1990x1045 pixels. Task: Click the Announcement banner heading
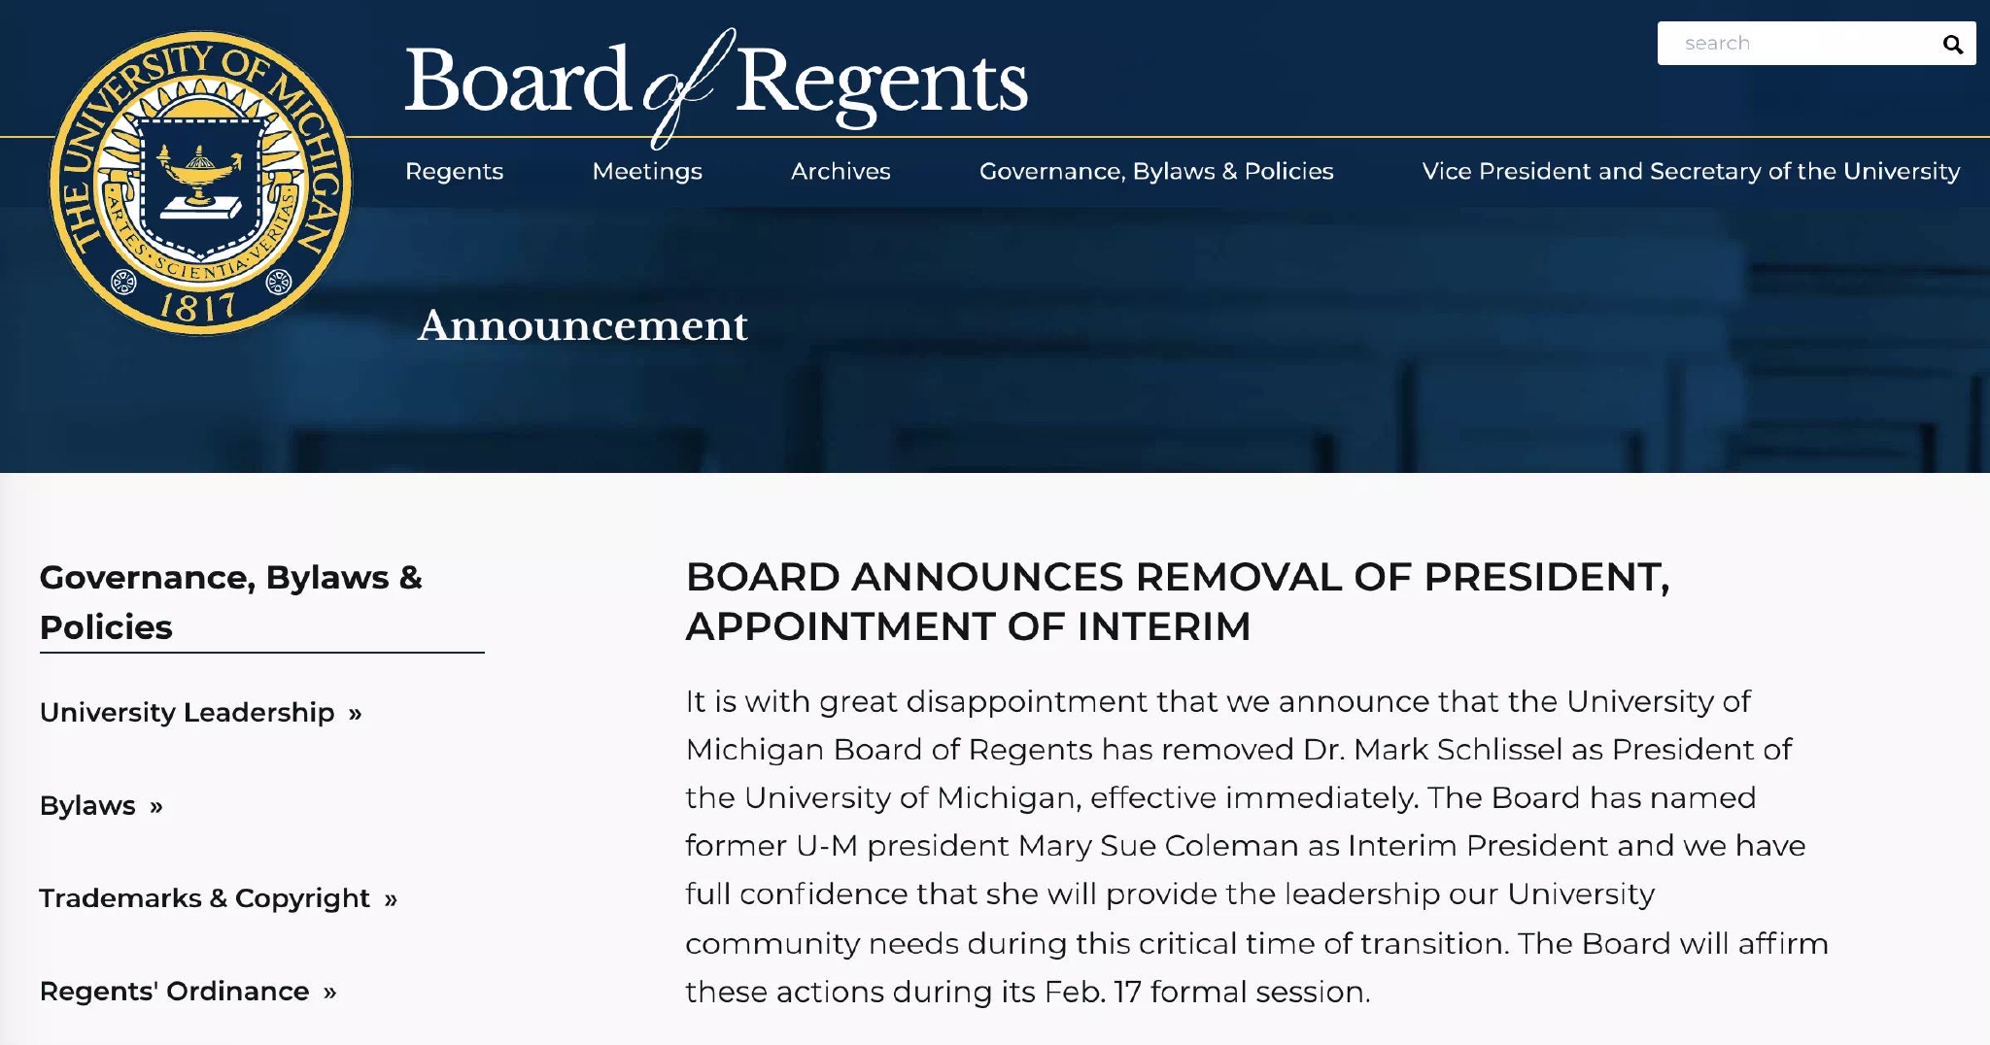583,325
